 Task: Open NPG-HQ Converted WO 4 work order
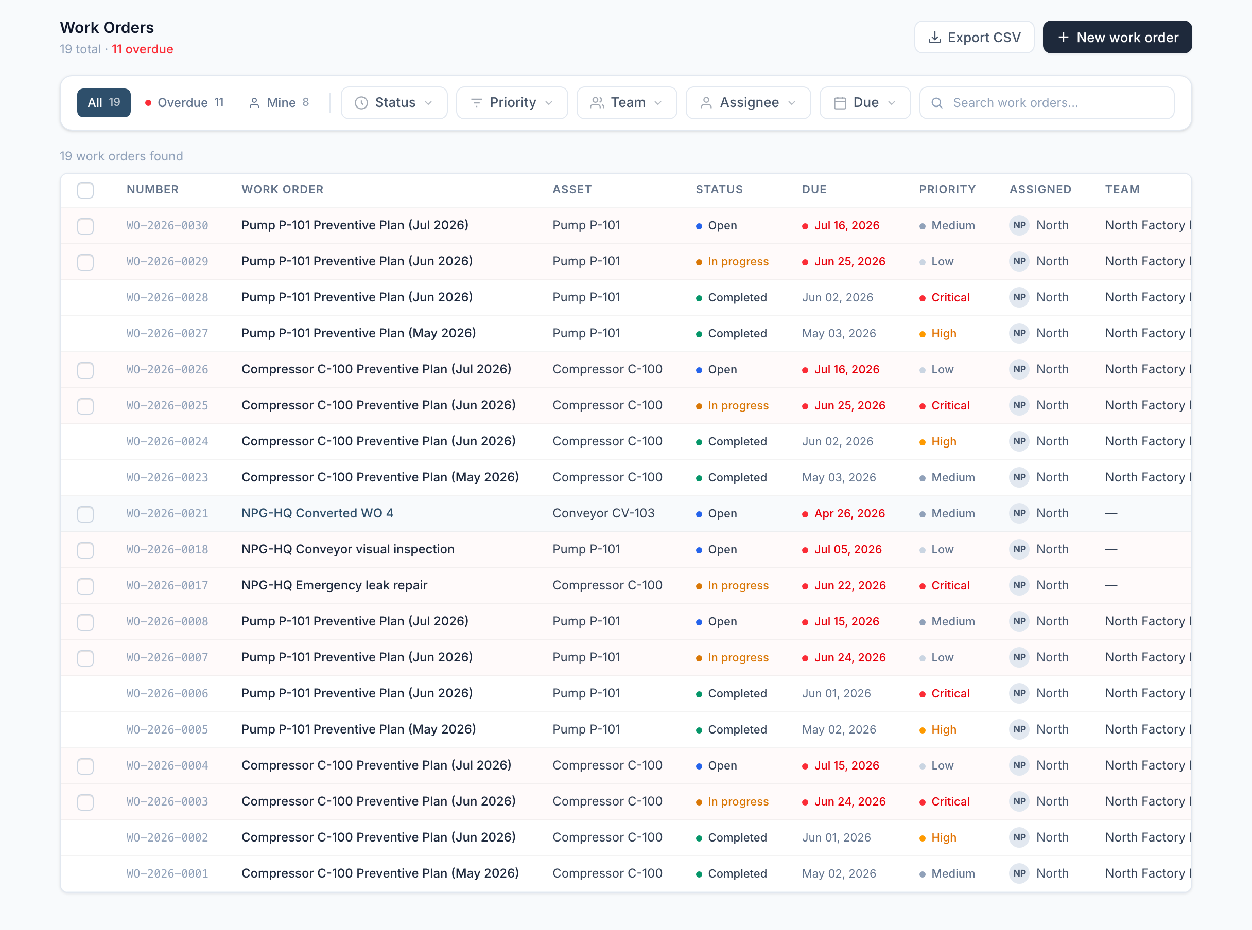[x=317, y=513]
